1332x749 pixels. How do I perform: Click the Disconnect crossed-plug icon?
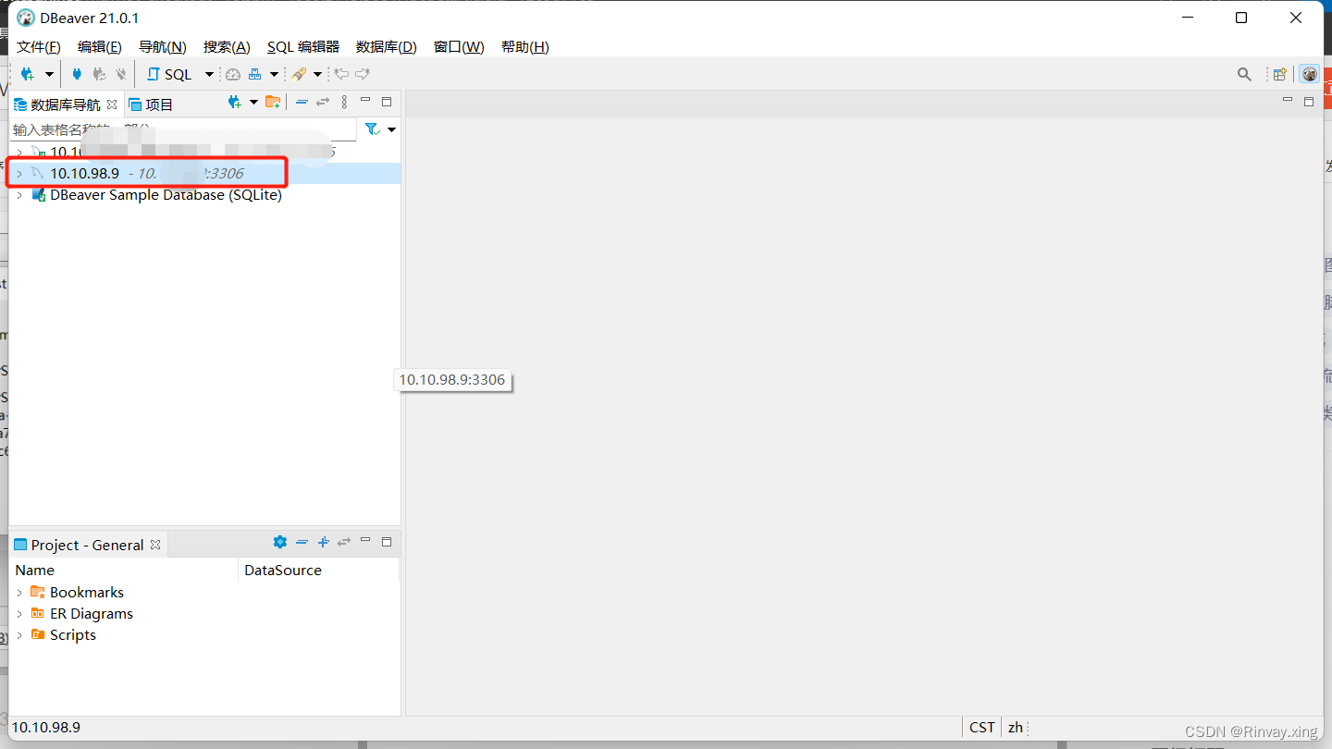[x=120, y=74]
